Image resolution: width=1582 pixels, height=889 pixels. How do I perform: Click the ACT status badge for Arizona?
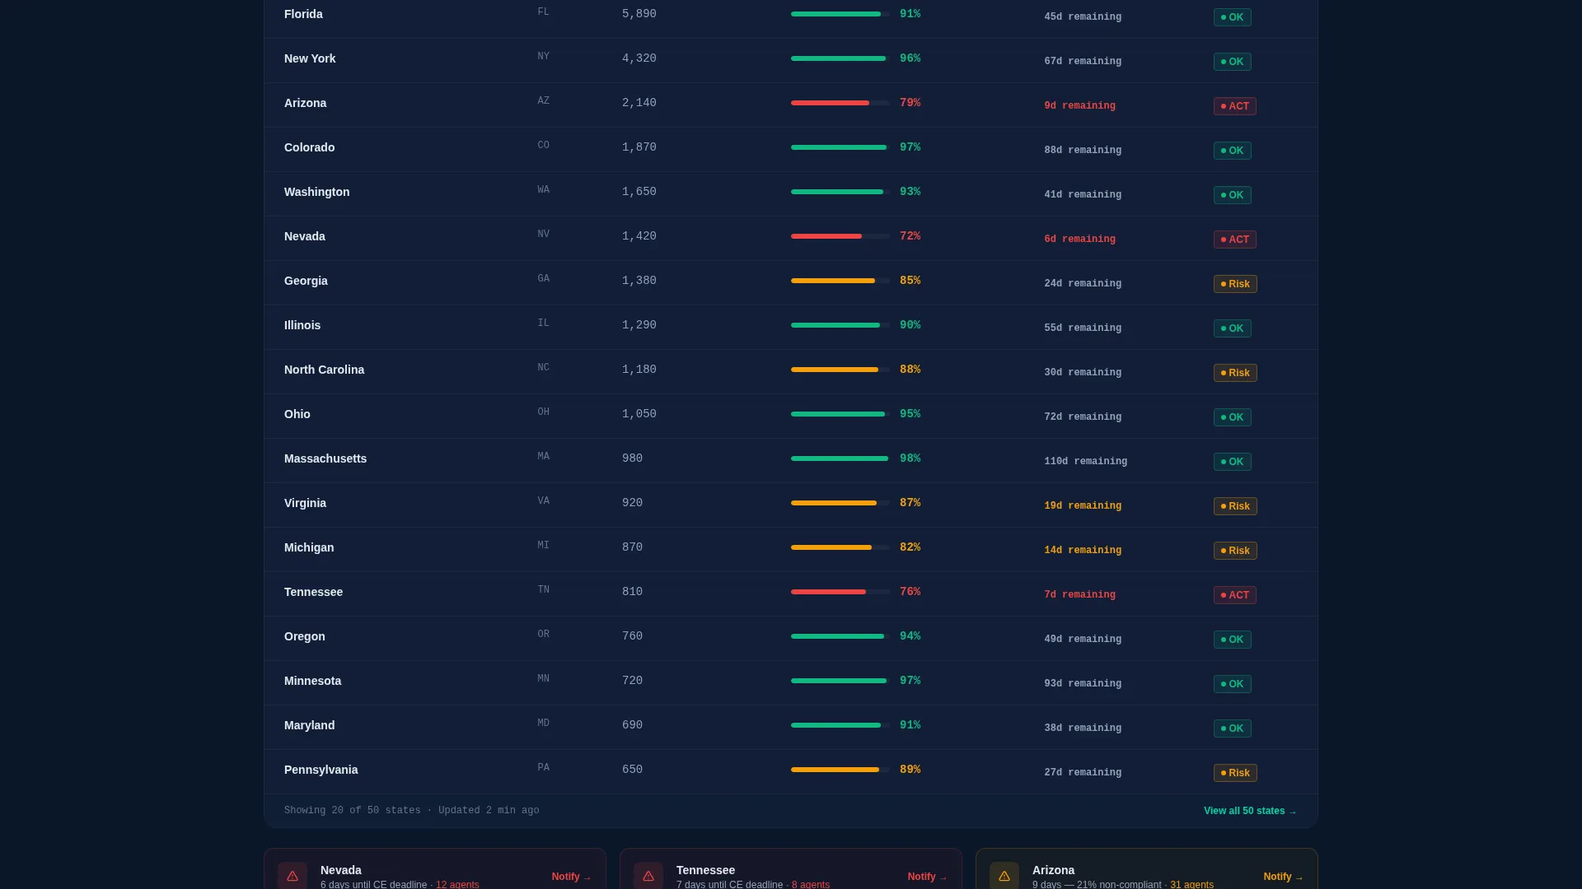click(x=1234, y=106)
